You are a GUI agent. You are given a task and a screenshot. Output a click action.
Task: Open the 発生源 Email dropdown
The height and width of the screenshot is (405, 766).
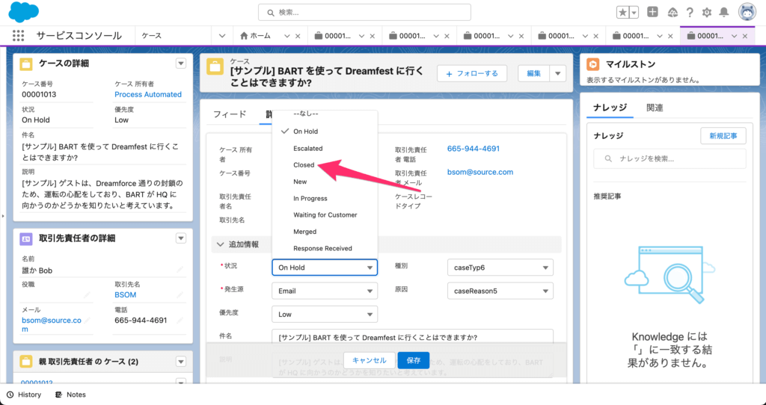[x=325, y=291]
